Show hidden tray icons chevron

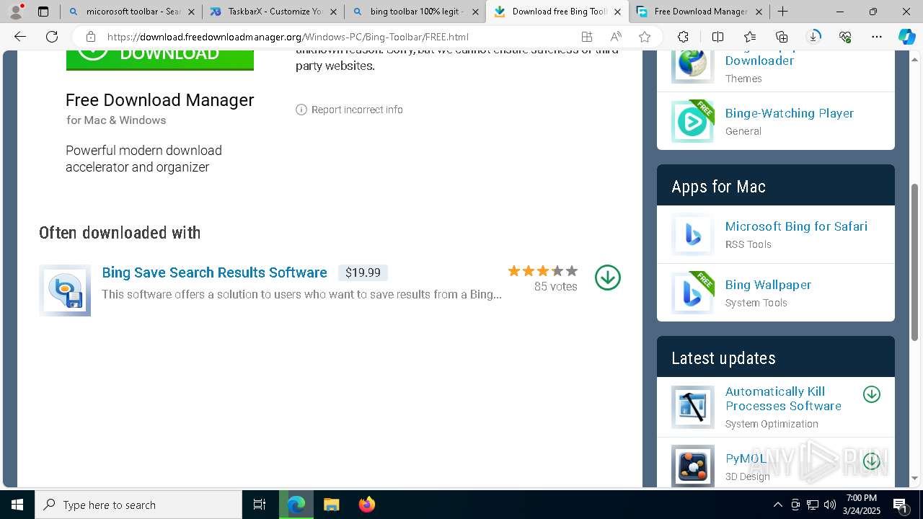[x=778, y=505]
